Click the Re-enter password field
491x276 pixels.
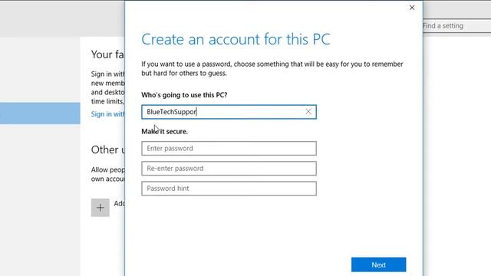[229, 169]
